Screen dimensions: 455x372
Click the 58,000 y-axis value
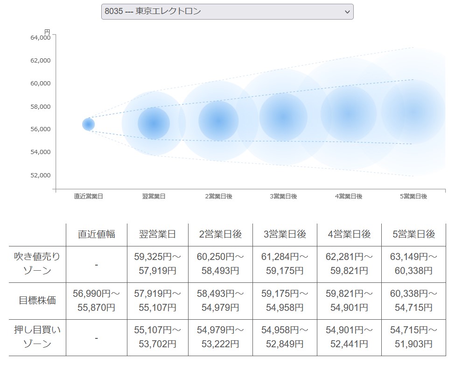point(40,107)
